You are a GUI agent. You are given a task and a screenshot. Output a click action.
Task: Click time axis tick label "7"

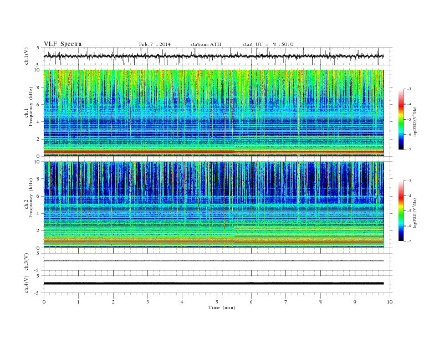click(286, 302)
